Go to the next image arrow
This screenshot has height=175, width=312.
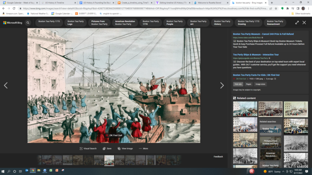[222, 86]
